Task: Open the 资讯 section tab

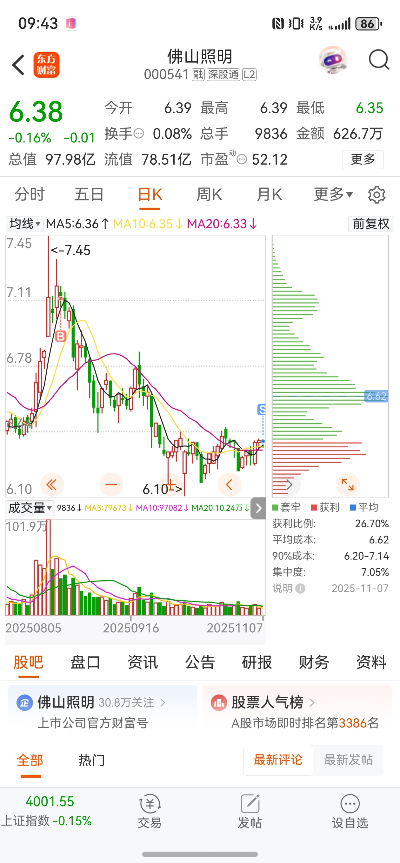Action: 143,662
